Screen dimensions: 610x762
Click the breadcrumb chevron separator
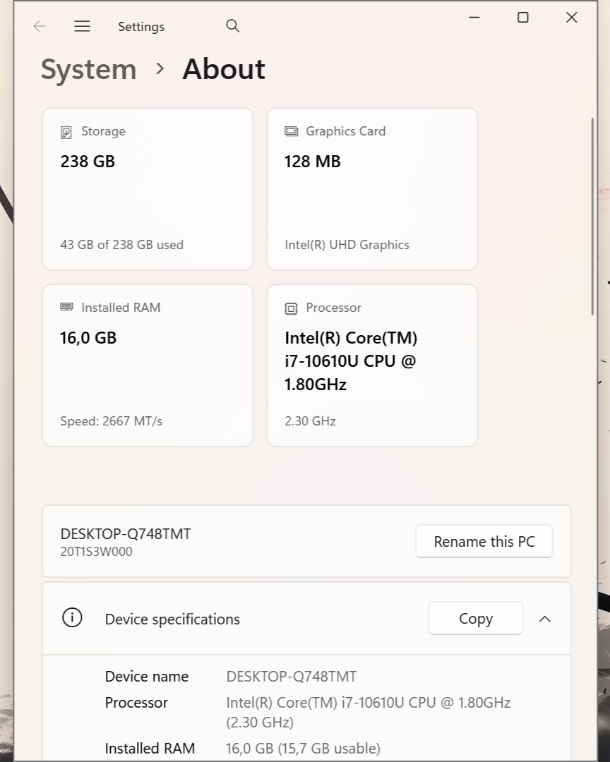tap(160, 68)
